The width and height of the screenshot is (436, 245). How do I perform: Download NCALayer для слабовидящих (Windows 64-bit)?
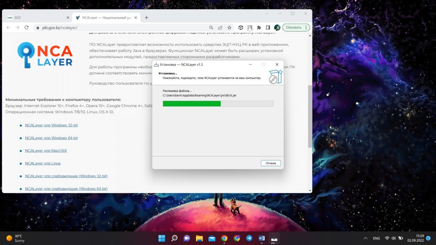coord(66,189)
